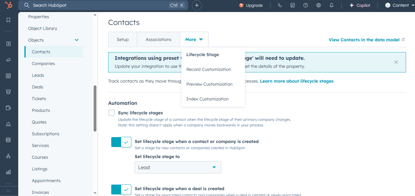Image resolution: width=415 pixels, height=196 pixels.
Task: Select Contacts in Objects list
Action: [53, 52]
